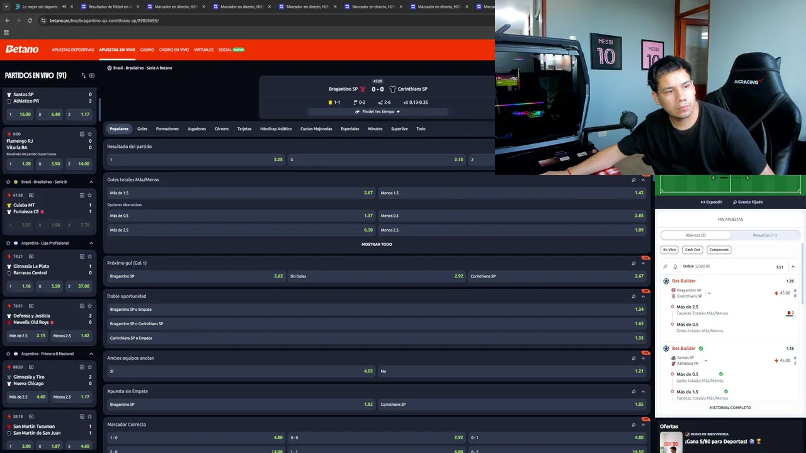
Task: Open the Casino en Vivo section
Action: tap(174, 50)
